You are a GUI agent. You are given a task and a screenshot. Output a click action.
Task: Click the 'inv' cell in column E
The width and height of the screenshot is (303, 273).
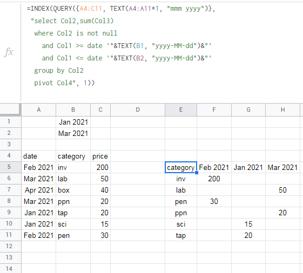tap(181, 179)
